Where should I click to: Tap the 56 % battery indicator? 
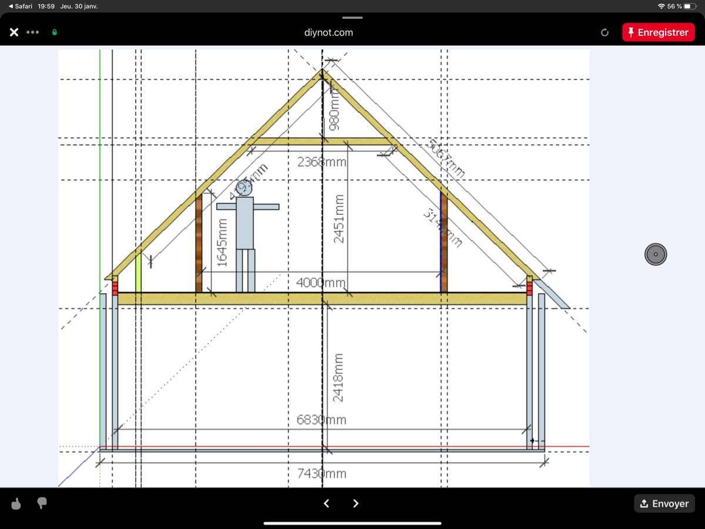coord(681,6)
